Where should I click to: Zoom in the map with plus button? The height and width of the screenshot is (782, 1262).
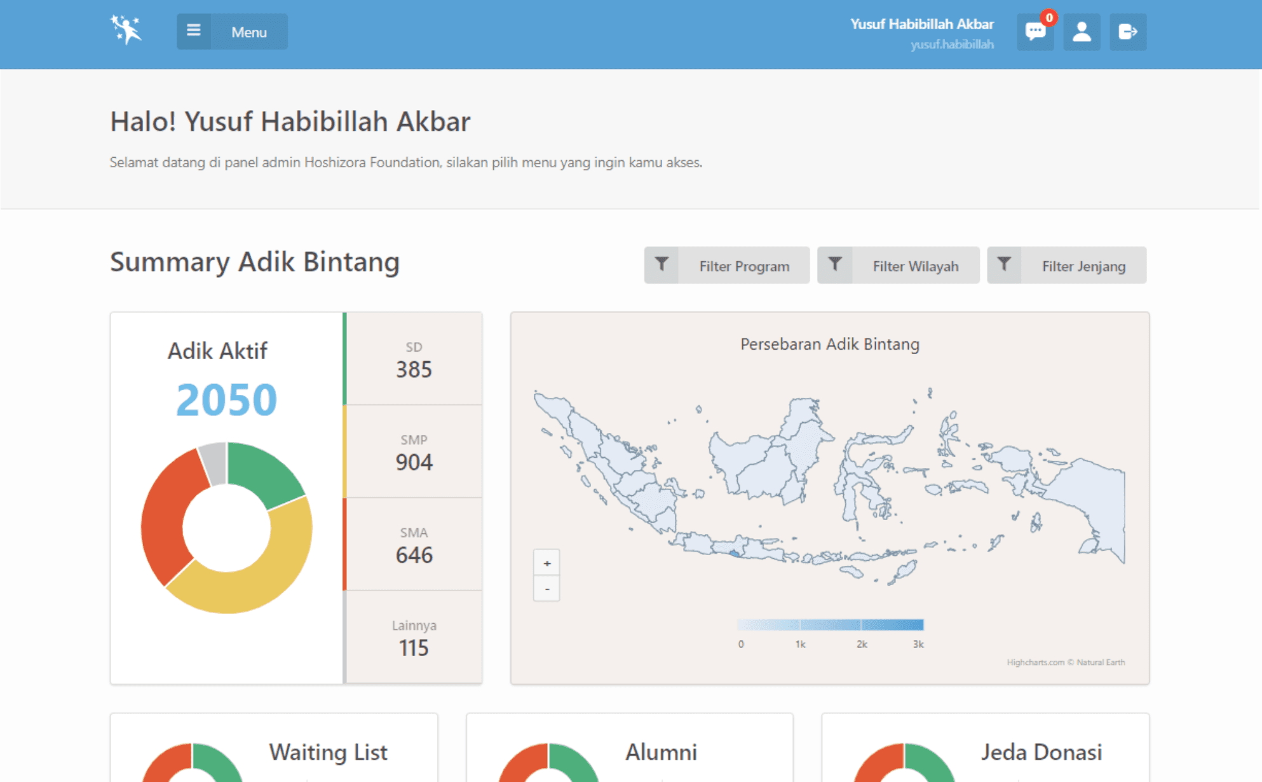coord(546,563)
